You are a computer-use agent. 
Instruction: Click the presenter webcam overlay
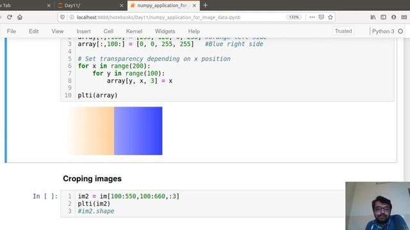click(377, 206)
